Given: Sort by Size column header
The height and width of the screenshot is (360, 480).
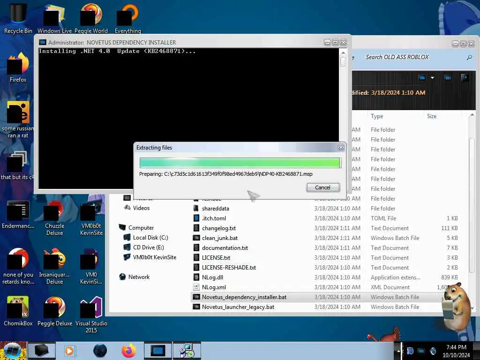Looking at the screenshot, I should 432,116.
